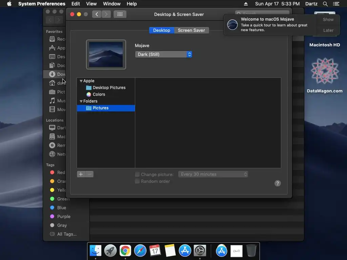Image resolution: width=347 pixels, height=260 pixels.
Task: Click the date and time in menu bar
Action: pos(277,4)
